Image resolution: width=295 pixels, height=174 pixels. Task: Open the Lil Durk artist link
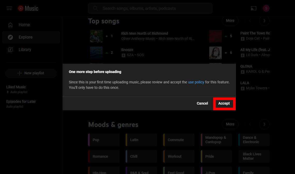tap(252, 55)
